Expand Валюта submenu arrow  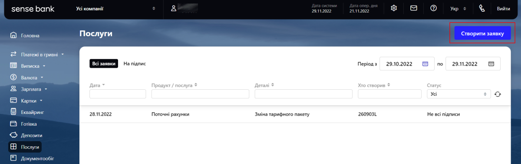[x=42, y=78]
